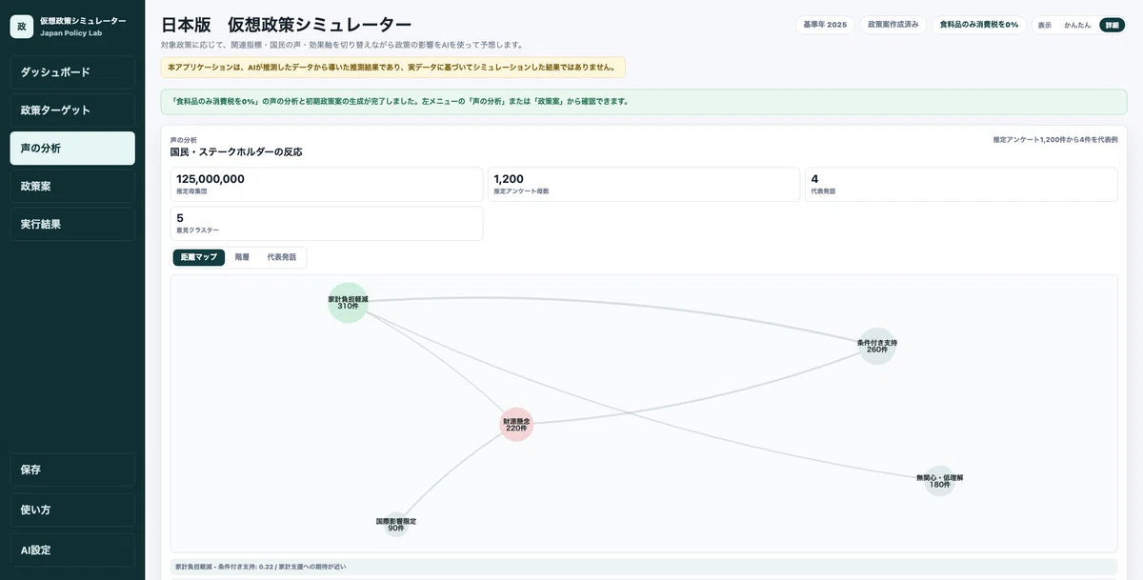Click the 食料品のみ消費税を0% chip
This screenshot has height=580, width=1143.
coord(979,25)
